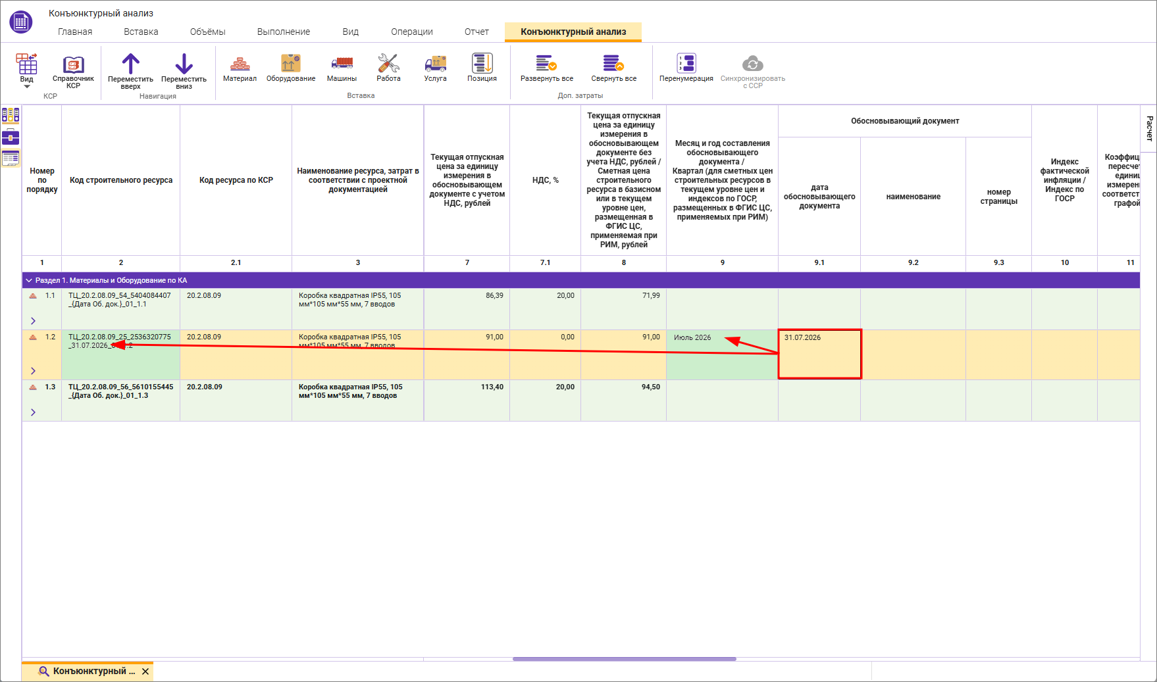Screen dimensions: 1157x682
Task: Select price cell 113,40
Action: click(x=467, y=401)
